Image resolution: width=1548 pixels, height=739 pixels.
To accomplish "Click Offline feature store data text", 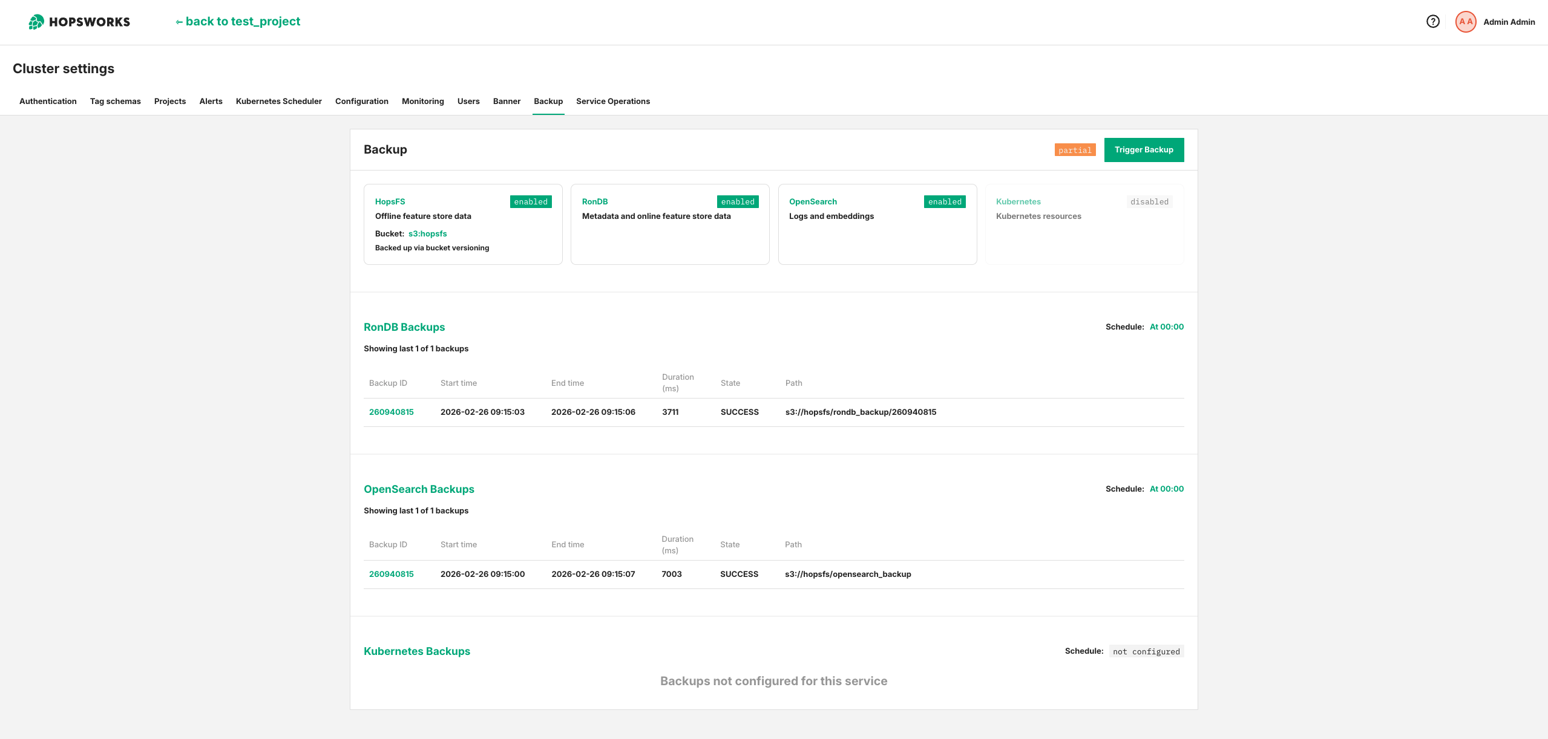I will 423,216.
